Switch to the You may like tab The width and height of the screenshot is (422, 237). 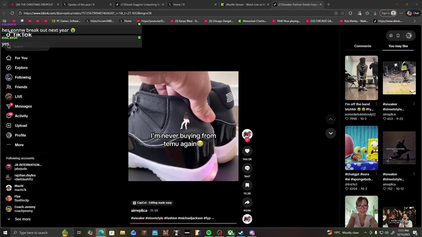pyautogui.click(x=398, y=46)
